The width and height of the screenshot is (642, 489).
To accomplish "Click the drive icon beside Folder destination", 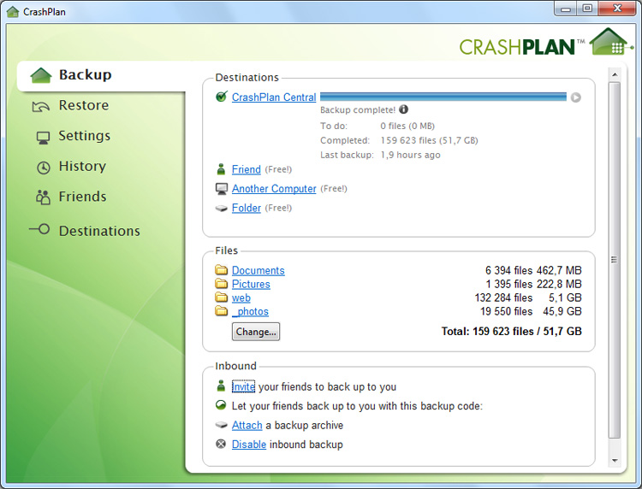I will (222, 208).
